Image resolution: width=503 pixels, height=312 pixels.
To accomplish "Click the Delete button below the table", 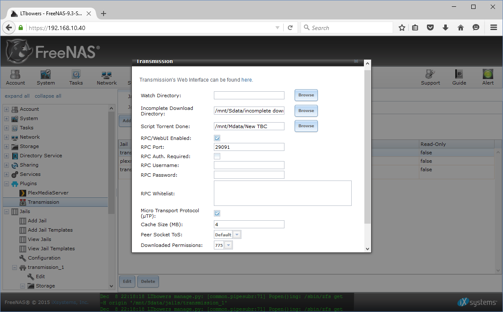I will pyautogui.click(x=148, y=282).
